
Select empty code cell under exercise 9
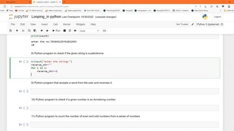pos(125,91)
